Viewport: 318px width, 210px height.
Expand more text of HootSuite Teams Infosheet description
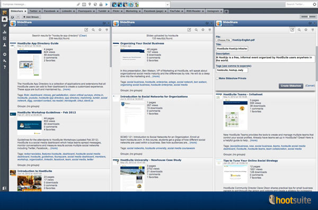pos(254,140)
